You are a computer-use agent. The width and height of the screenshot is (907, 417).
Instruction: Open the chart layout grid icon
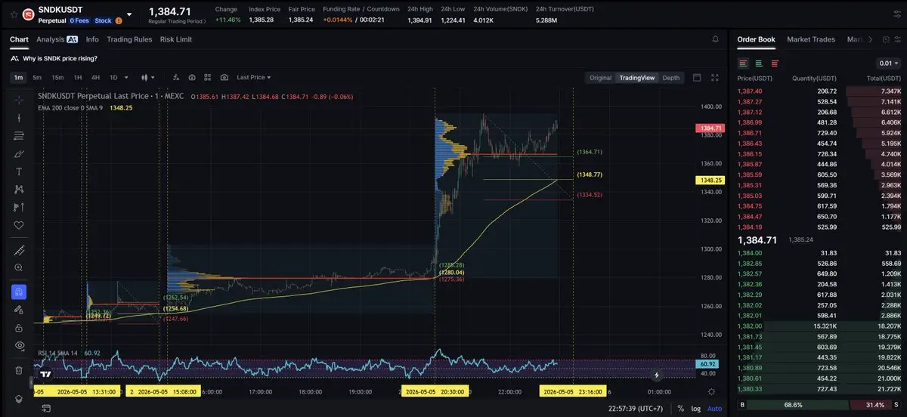[x=208, y=77]
